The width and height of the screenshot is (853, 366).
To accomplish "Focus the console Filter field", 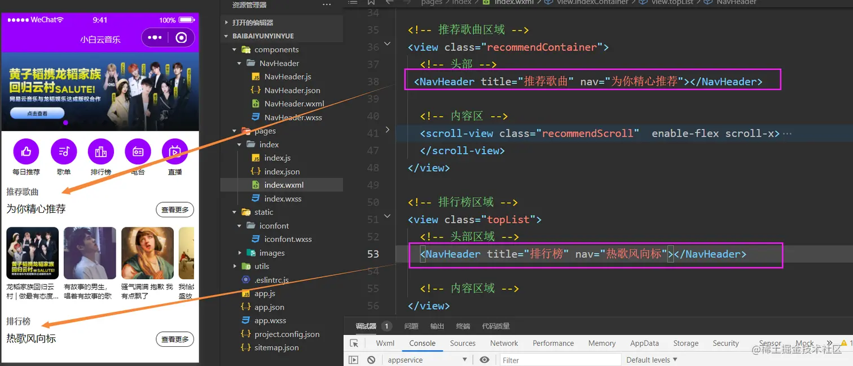I will [560, 360].
